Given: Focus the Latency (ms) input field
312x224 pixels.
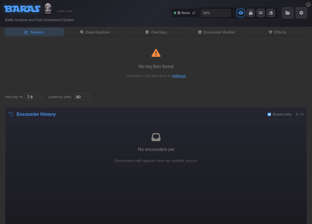Looking at the screenshot, I should coord(82,97).
